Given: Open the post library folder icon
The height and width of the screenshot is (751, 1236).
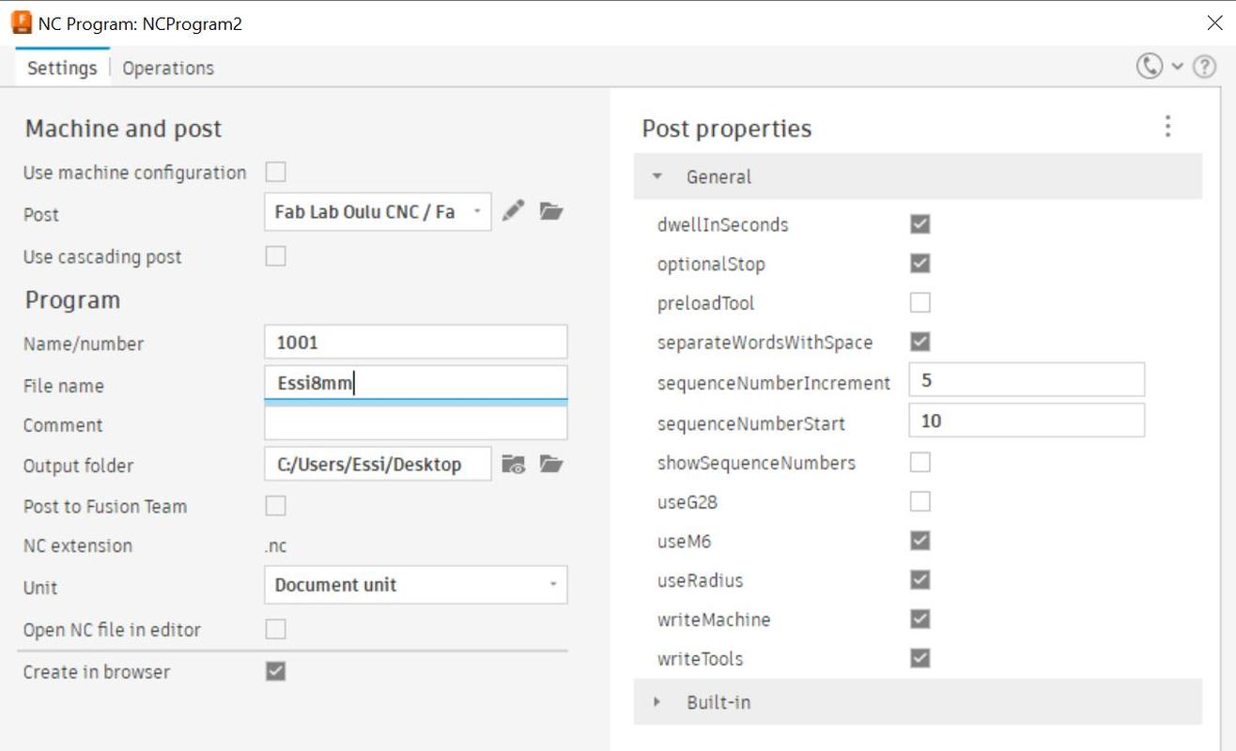Looking at the screenshot, I should [x=551, y=211].
